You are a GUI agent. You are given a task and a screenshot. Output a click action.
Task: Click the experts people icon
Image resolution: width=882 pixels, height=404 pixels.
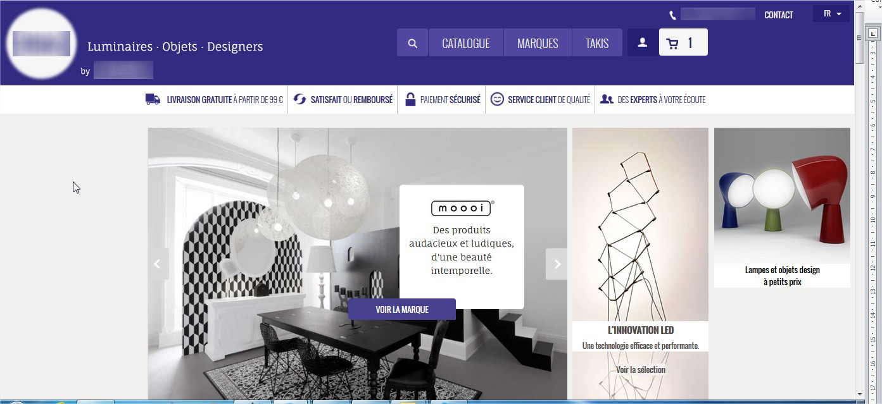click(607, 99)
